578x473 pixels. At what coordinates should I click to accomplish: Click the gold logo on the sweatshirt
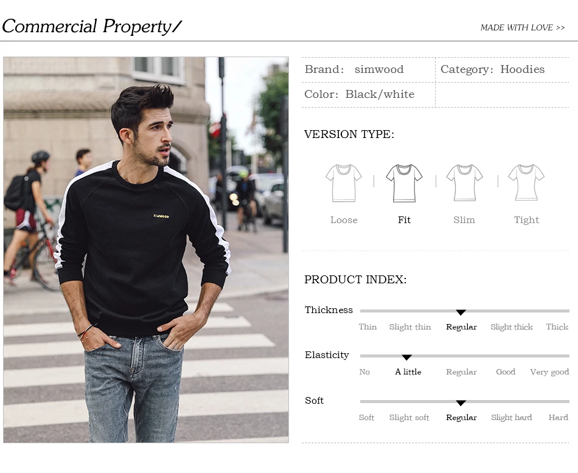(161, 216)
